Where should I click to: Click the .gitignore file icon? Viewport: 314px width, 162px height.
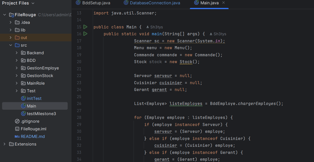(x=17, y=121)
